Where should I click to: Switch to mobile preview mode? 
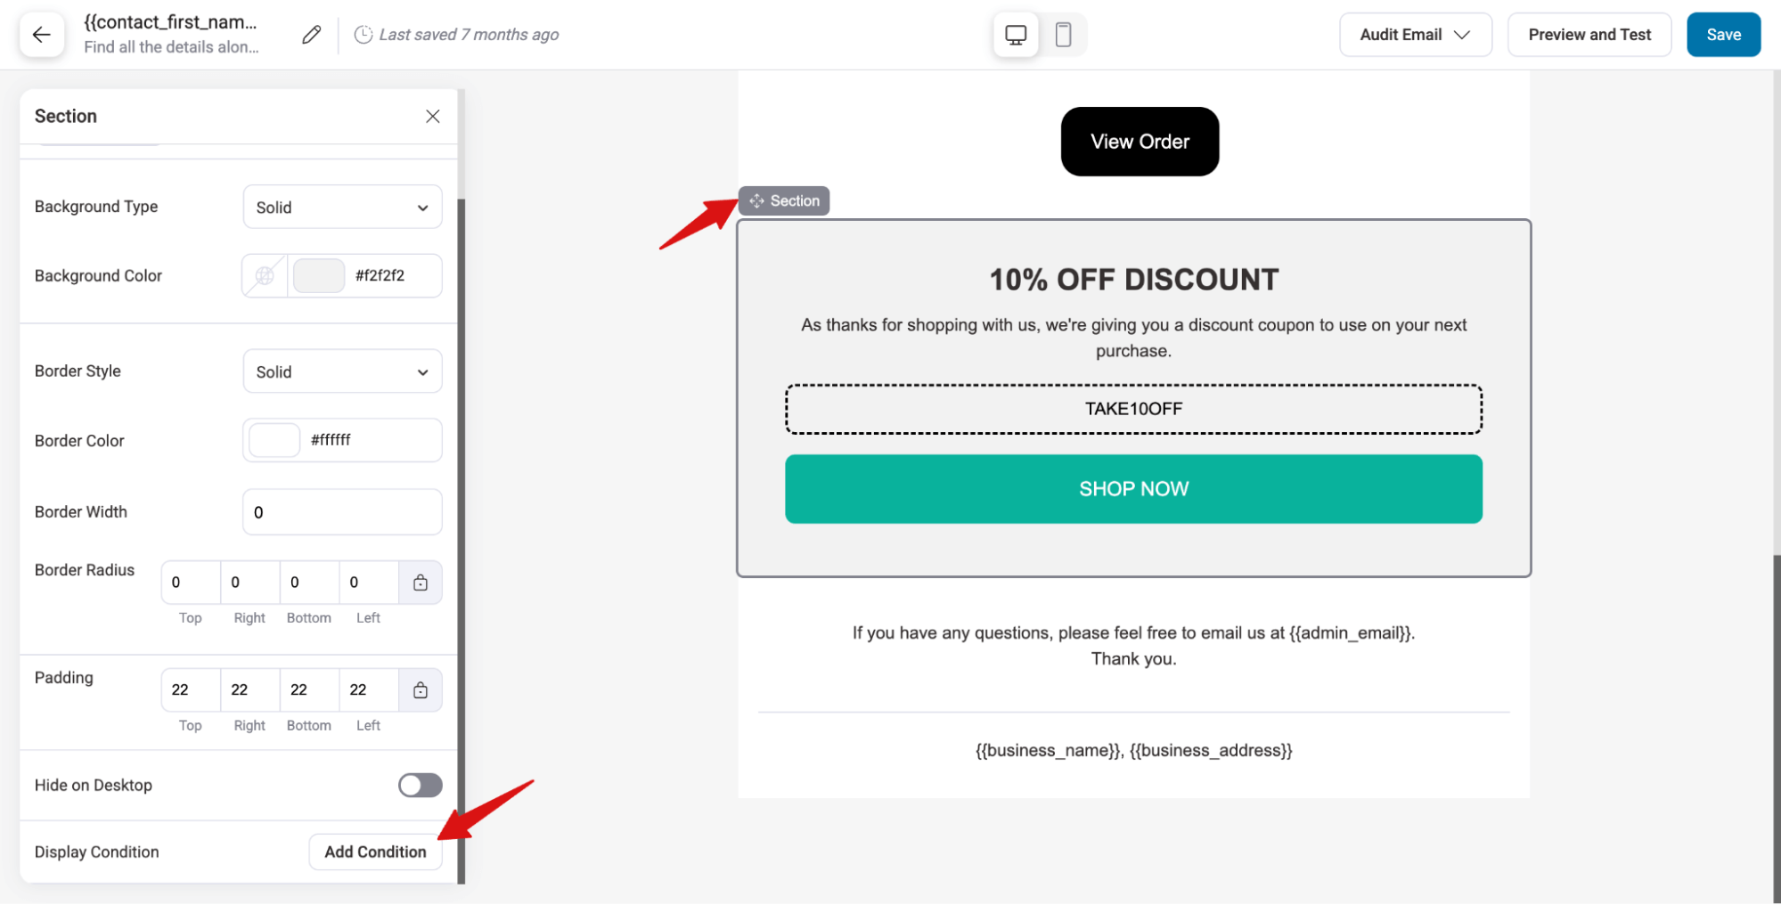click(x=1063, y=35)
